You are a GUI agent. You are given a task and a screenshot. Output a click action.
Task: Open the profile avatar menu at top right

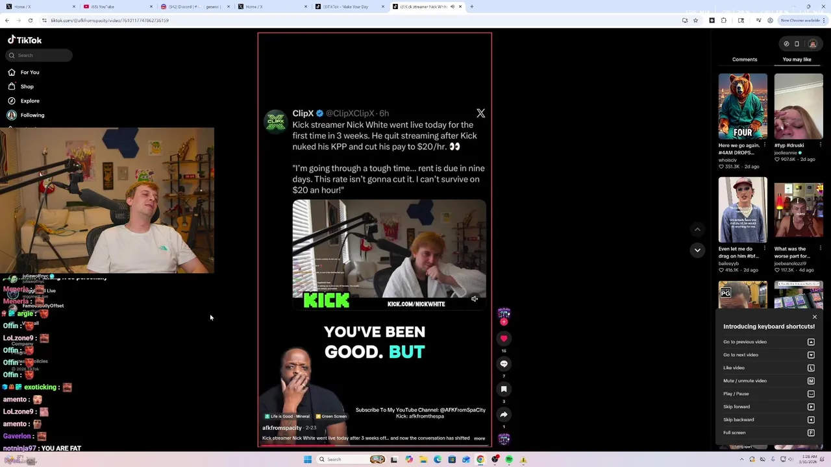click(812, 44)
